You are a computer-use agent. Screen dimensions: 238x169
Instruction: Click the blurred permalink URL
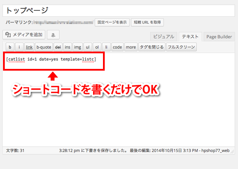(64, 23)
